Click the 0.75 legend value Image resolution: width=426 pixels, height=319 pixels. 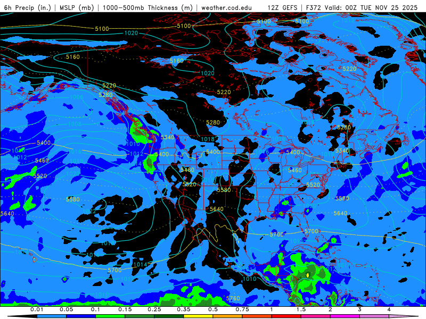pyautogui.click(x=242, y=309)
